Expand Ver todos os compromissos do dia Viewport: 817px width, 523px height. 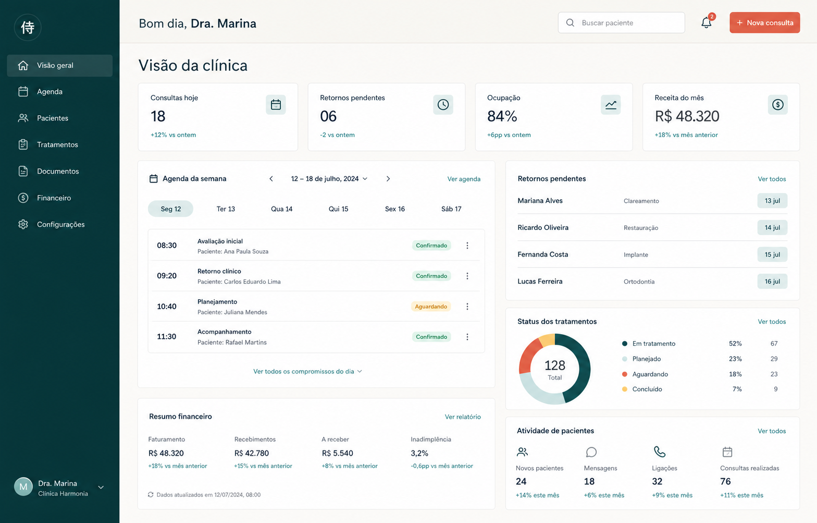point(307,371)
